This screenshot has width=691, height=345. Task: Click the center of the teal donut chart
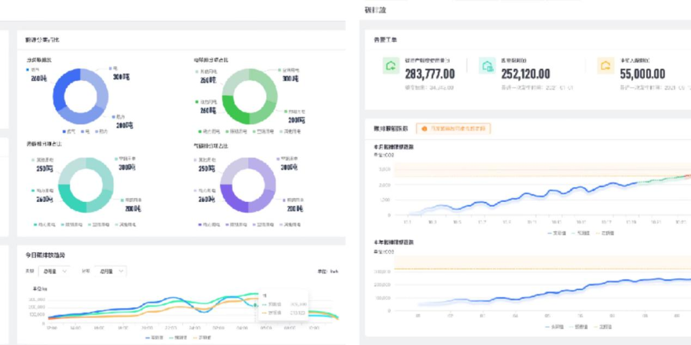(x=86, y=185)
